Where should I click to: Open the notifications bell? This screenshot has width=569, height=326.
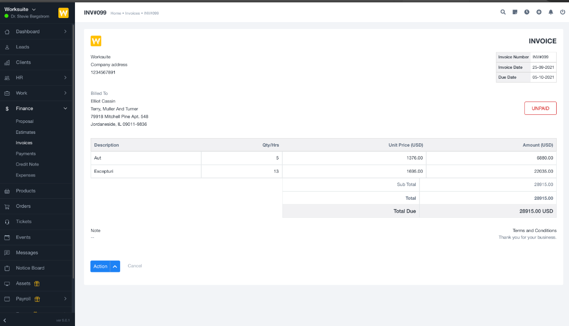pos(550,12)
